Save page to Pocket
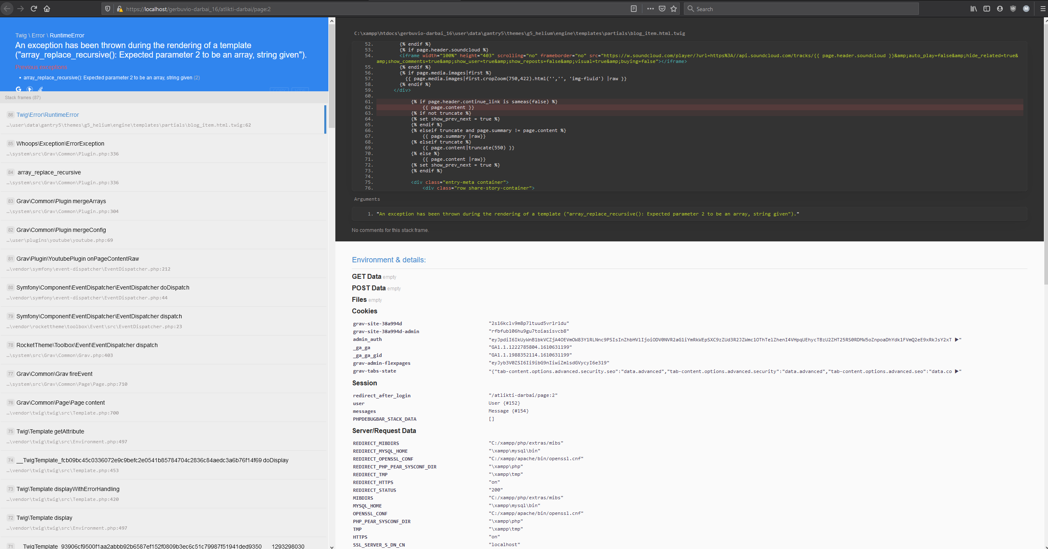 (662, 9)
